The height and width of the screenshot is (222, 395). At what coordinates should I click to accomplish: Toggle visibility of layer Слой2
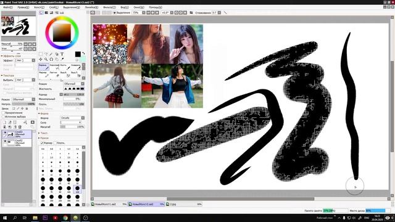click(5, 142)
